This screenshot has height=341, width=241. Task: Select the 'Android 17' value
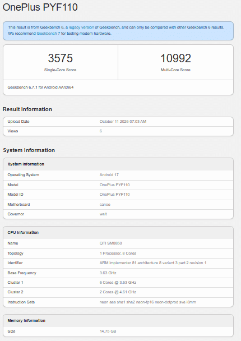tap(109, 175)
